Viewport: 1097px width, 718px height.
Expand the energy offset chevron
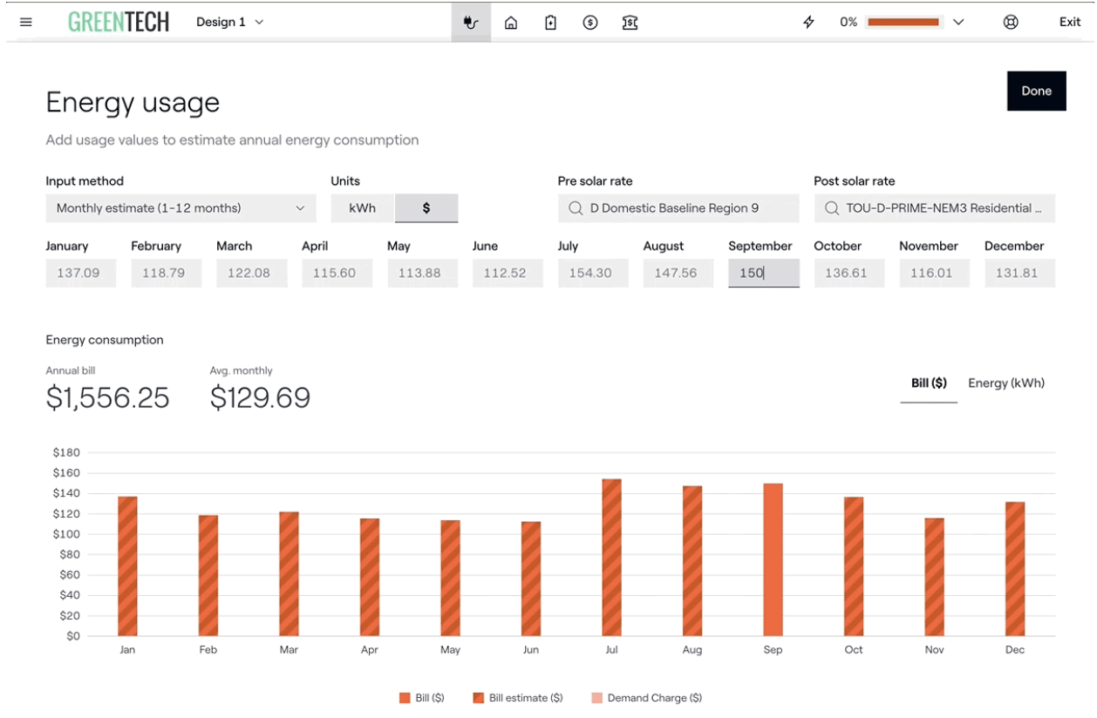959,23
